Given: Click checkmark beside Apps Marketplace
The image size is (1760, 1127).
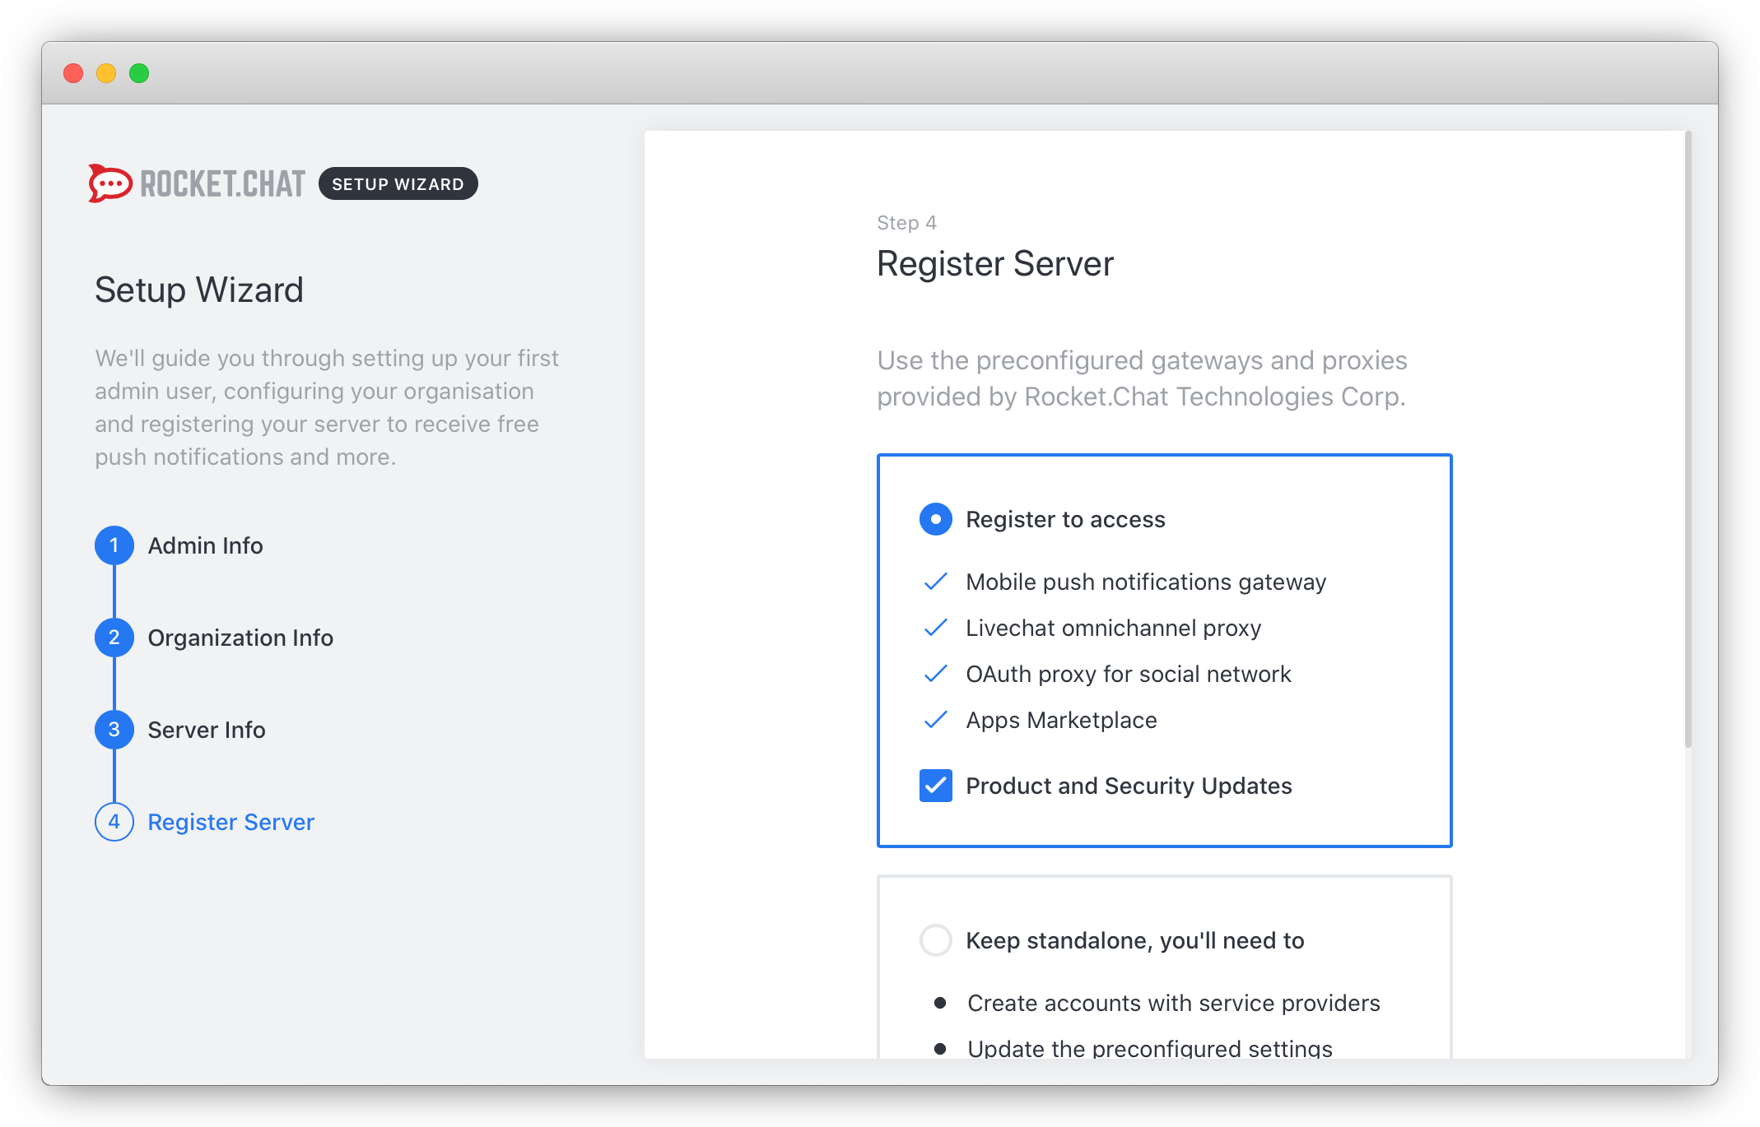Looking at the screenshot, I should pyautogui.click(x=935, y=721).
